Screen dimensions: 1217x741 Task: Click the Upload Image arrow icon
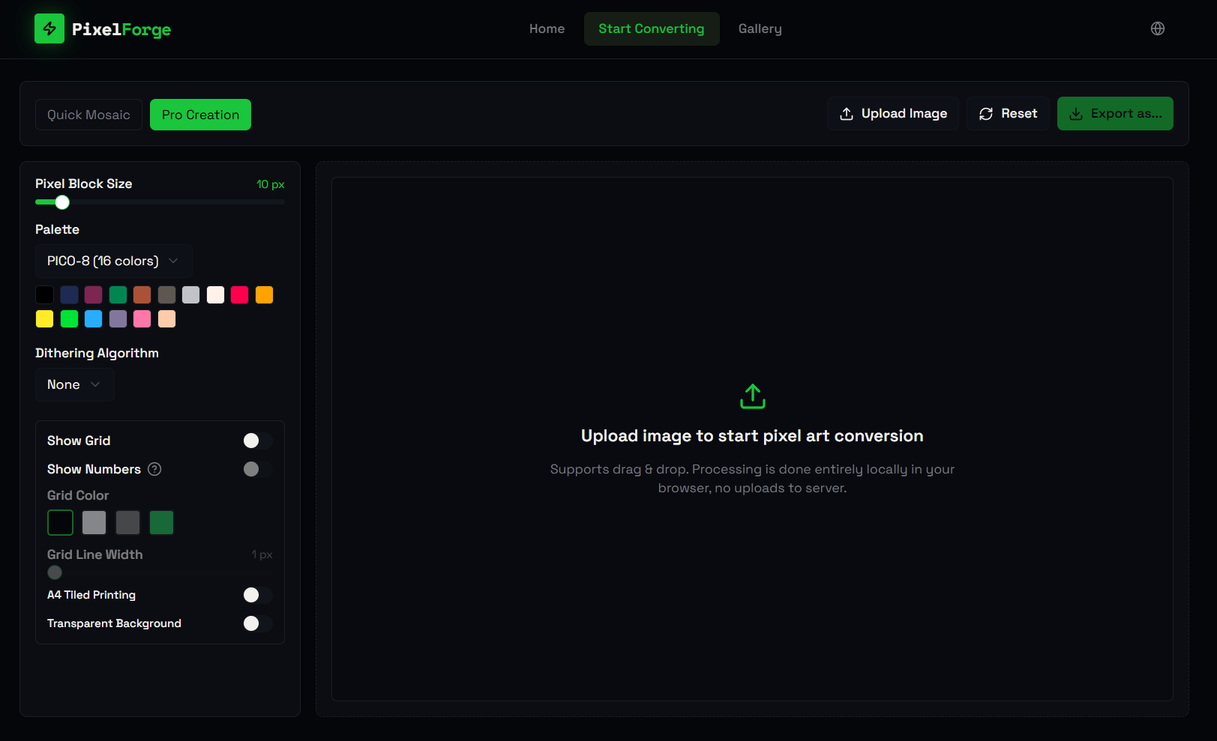tap(847, 114)
